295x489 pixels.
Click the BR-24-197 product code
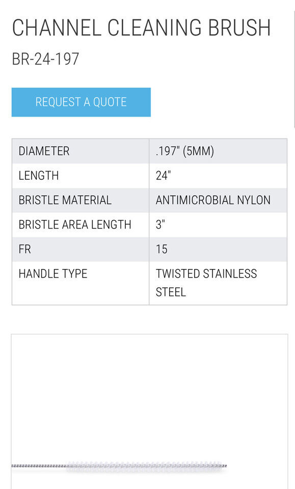tap(45, 59)
